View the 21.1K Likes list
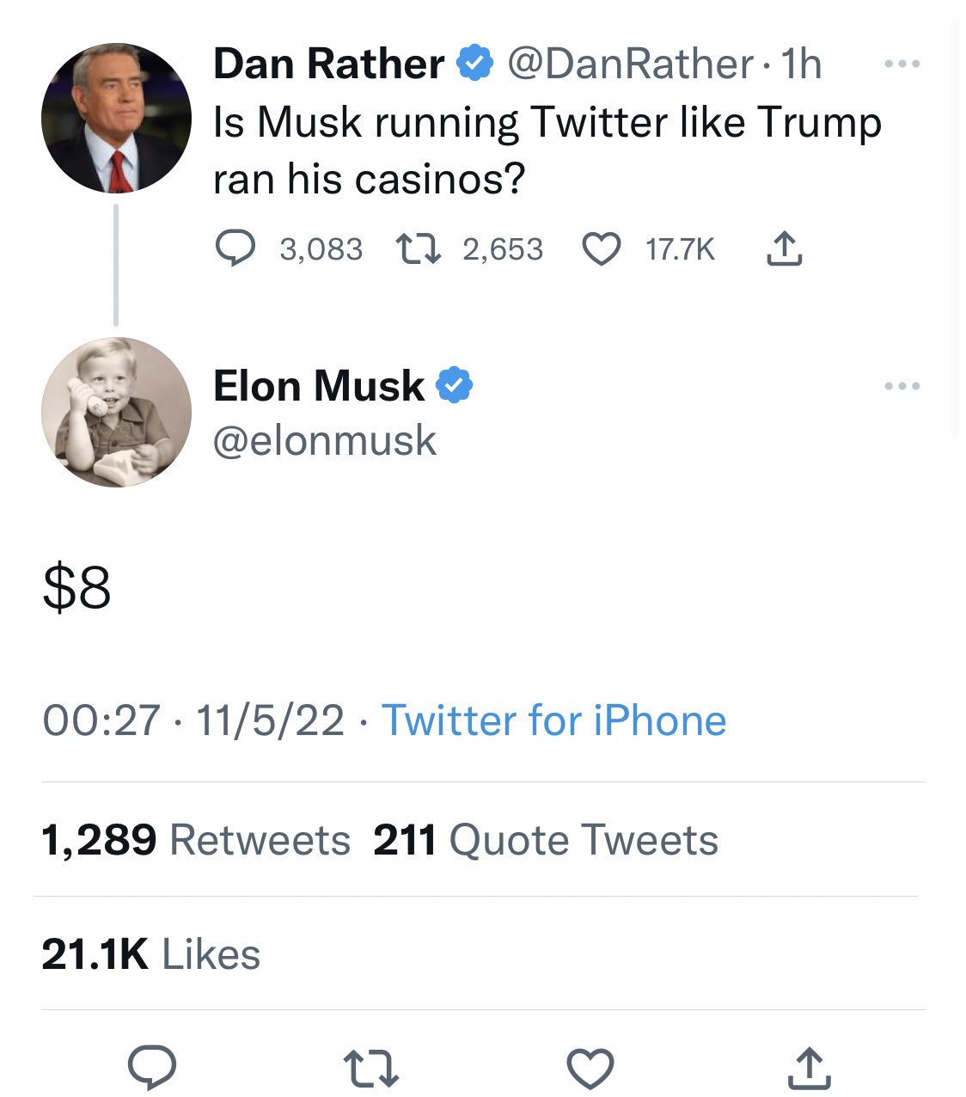This screenshot has width=966, height=1097. tap(151, 954)
